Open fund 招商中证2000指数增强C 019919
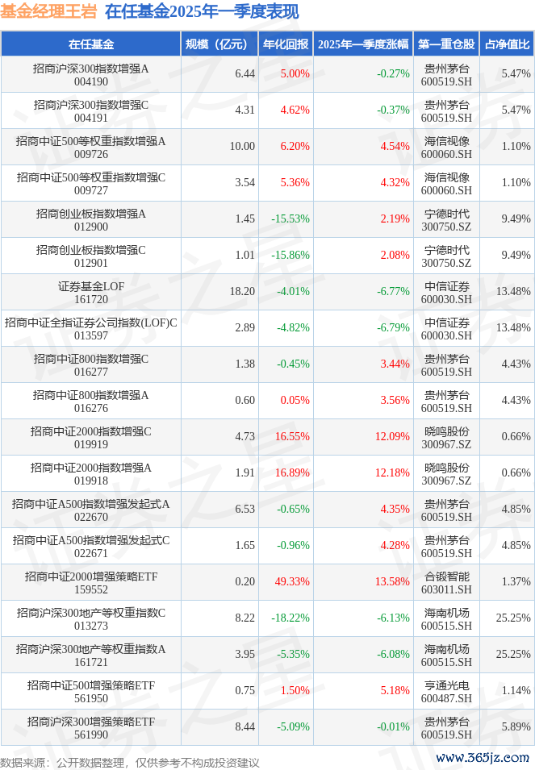 [x=90, y=437]
